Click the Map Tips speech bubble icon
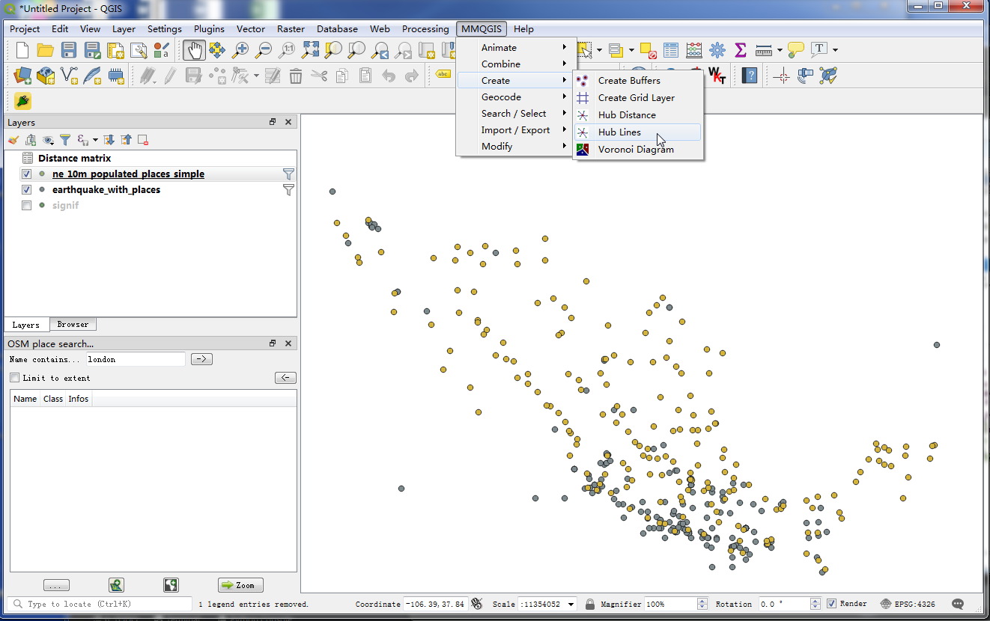 [x=796, y=50]
